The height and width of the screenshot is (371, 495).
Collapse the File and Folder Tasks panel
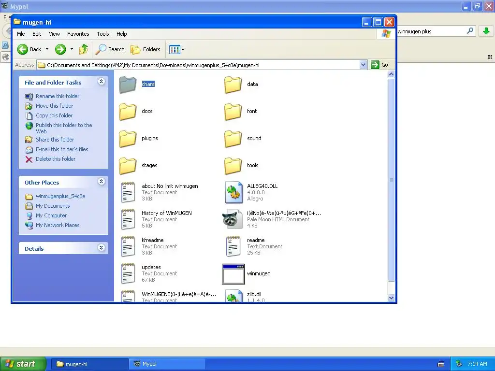point(101,82)
